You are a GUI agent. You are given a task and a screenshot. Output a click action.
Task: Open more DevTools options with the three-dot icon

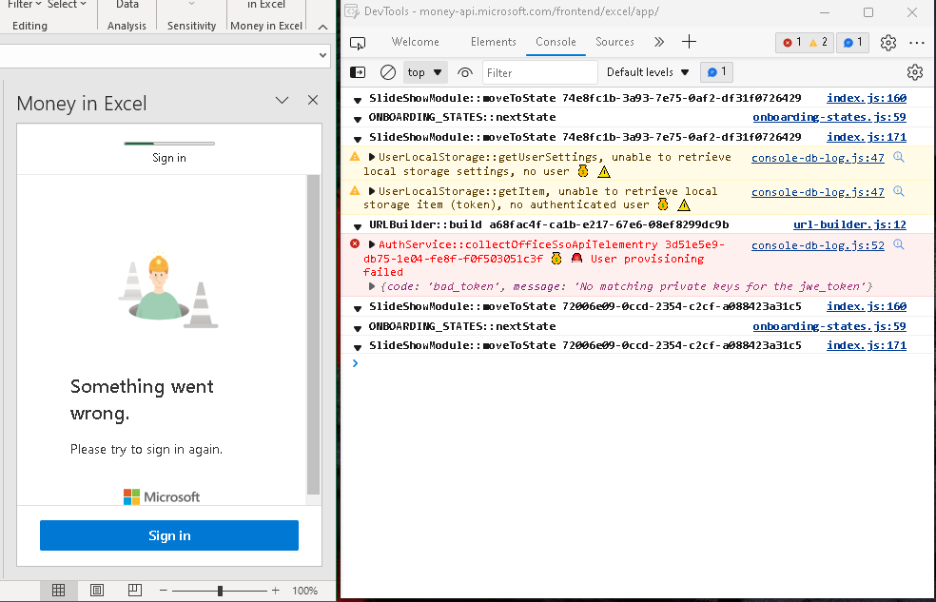916,43
